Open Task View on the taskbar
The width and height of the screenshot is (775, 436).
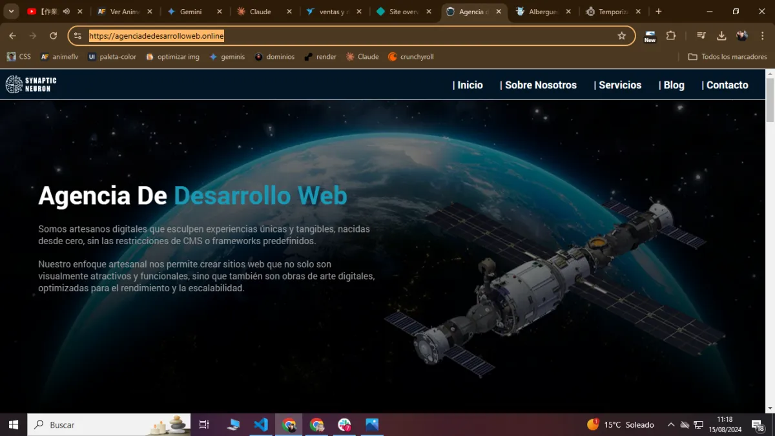coord(204,425)
